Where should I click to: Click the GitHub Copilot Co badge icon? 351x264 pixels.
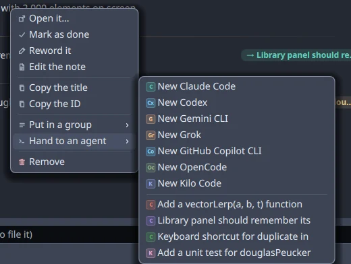pos(151,152)
